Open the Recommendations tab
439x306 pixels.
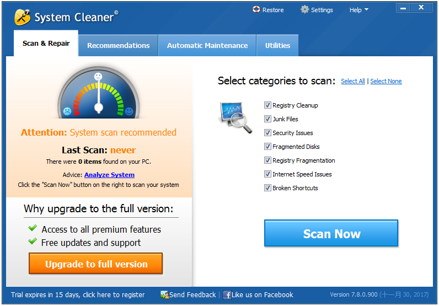pos(118,45)
